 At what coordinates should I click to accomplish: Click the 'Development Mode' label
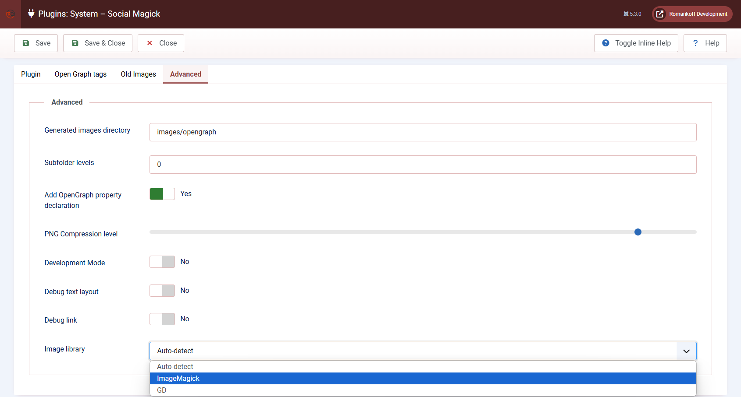(75, 263)
